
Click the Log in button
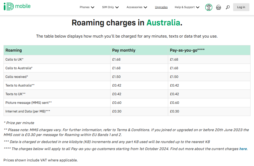pos(241,7)
